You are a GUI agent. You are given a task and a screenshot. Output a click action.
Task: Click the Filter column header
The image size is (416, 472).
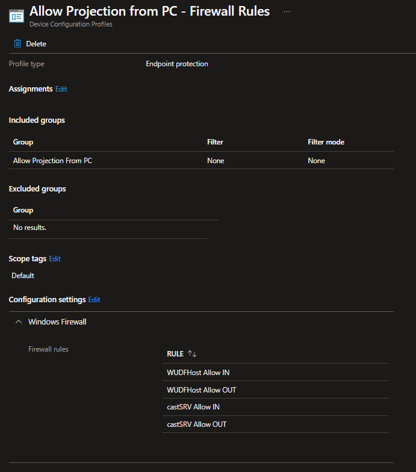click(x=215, y=142)
